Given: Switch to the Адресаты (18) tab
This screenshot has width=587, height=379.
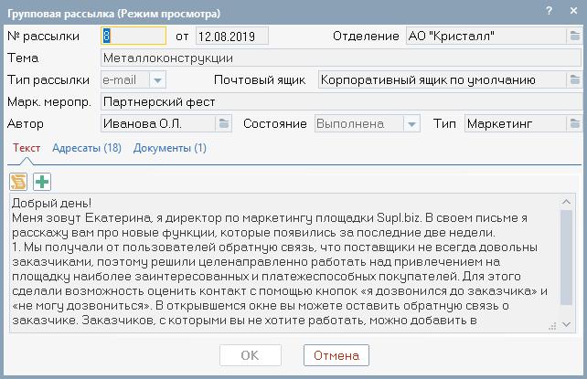Looking at the screenshot, I should tap(87, 148).
